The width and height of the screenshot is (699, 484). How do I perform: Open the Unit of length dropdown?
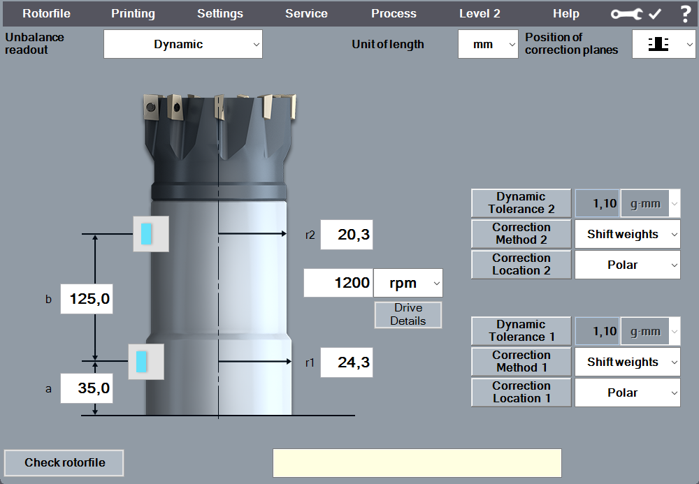(488, 44)
